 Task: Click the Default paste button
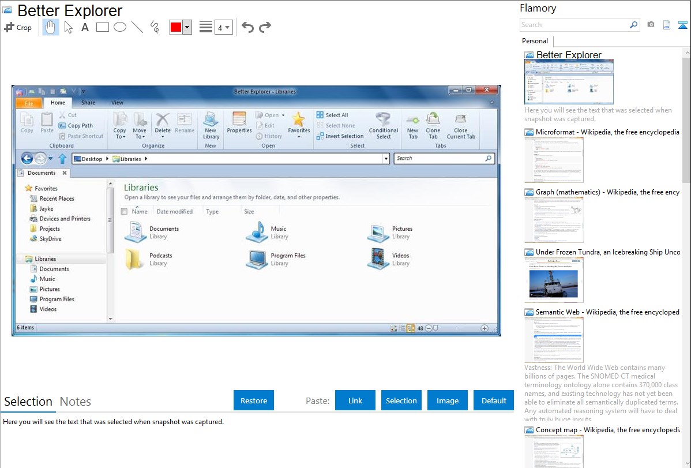tap(494, 400)
